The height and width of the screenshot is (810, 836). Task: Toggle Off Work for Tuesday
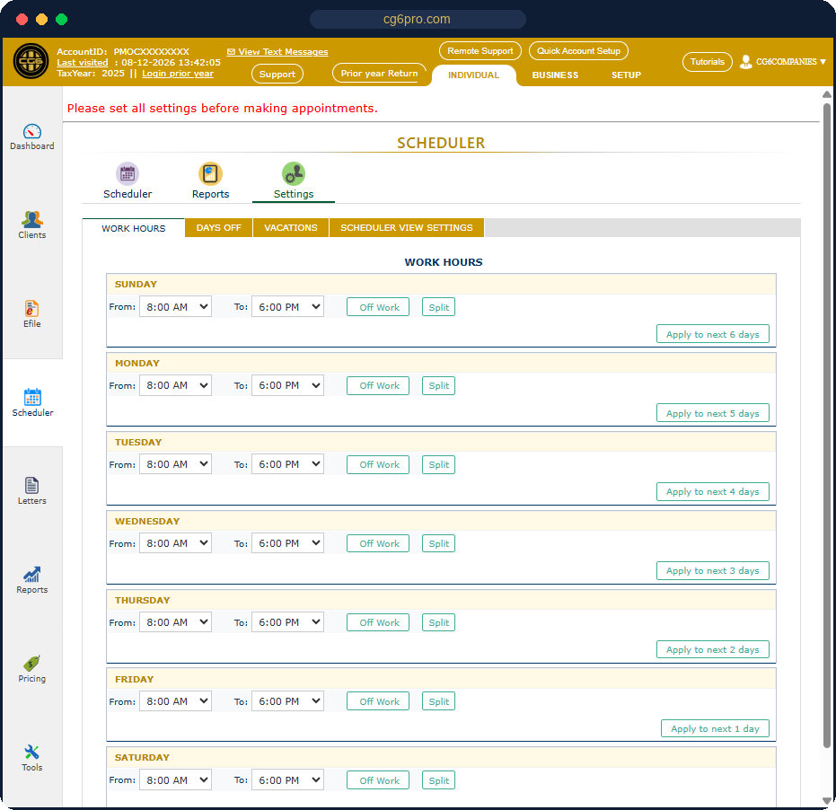378,464
